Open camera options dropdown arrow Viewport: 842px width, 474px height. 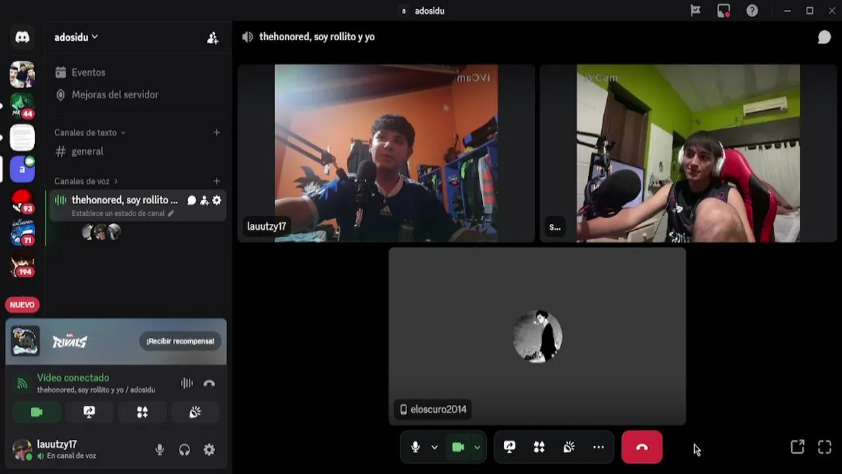click(478, 447)
